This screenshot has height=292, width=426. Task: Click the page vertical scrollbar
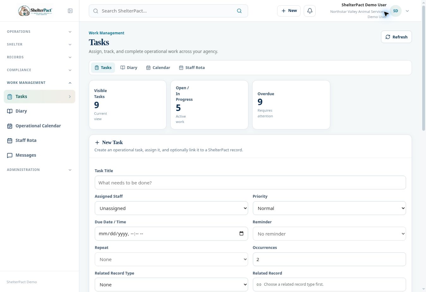[424, 68]
